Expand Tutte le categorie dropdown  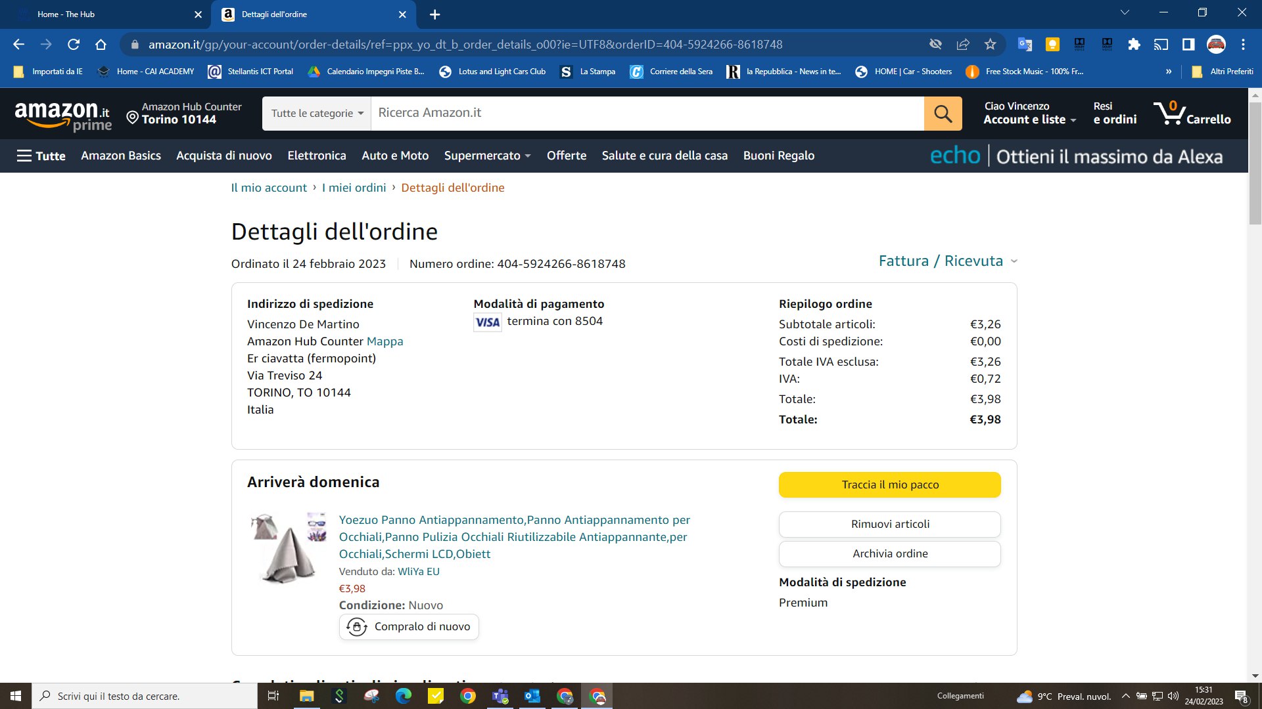(317, 114)
